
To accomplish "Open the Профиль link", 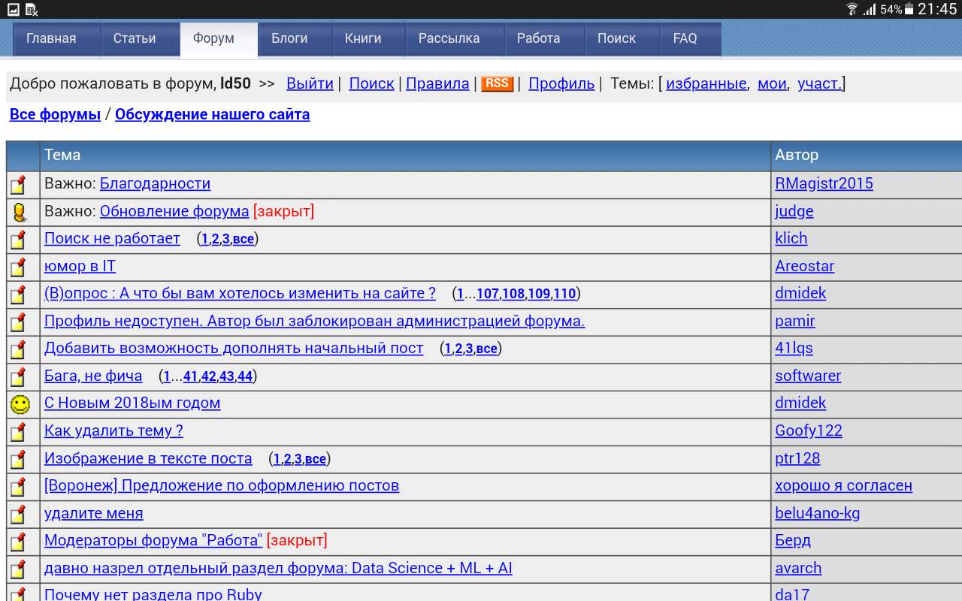I will tap(561, 83).
